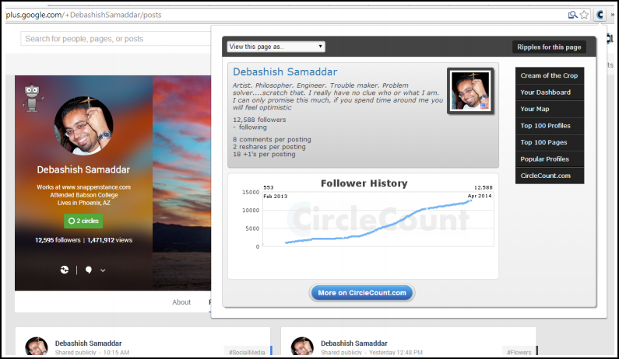
Task: Click the sunset cover photo
Action: coord(181,183)
